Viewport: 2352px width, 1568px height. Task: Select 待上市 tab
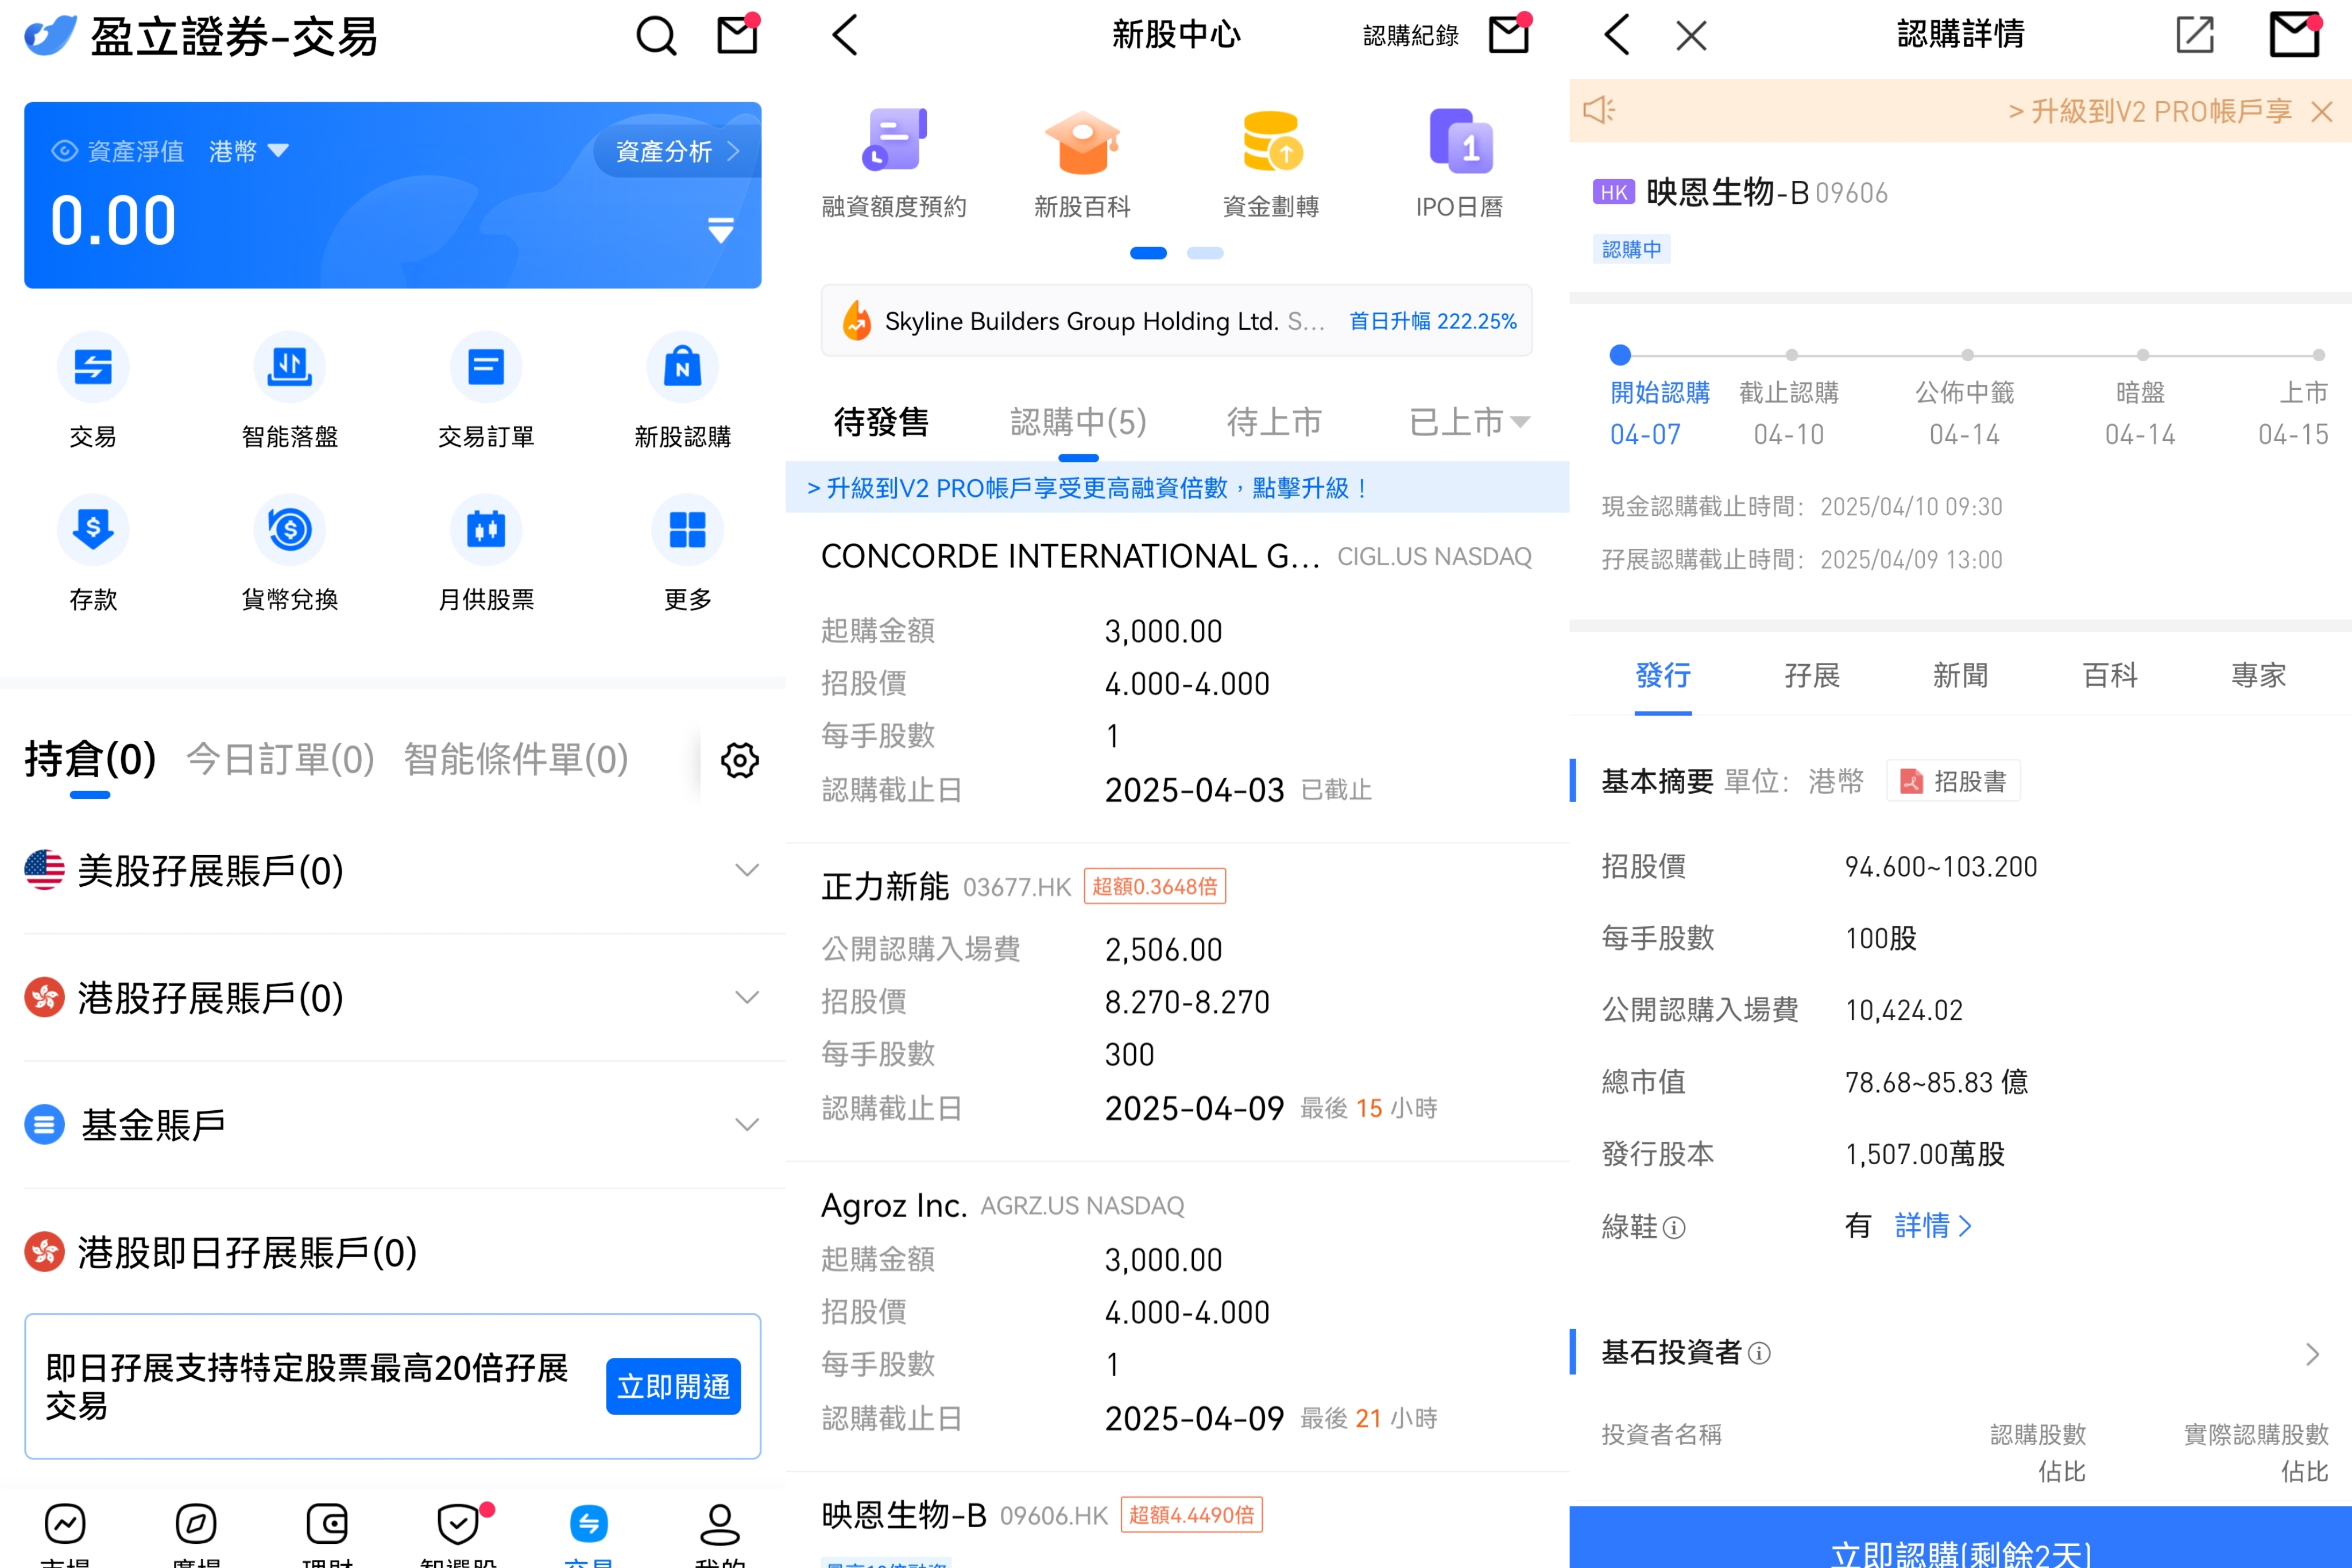[x=1274, y=422]
